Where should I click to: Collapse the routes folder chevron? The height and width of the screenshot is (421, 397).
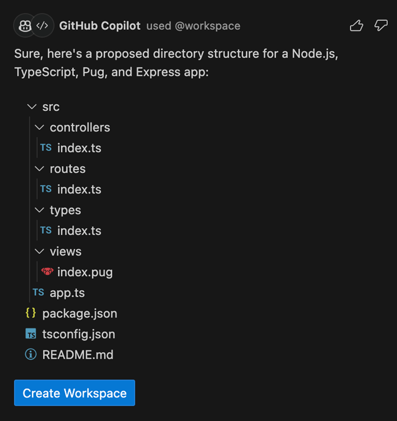[39, 169]
